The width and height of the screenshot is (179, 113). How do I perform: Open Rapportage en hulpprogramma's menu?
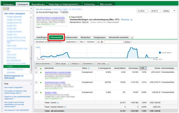coord(64,4)
